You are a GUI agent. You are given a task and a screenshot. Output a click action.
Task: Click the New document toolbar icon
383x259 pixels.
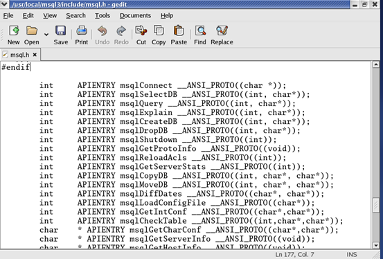point(13,30)
